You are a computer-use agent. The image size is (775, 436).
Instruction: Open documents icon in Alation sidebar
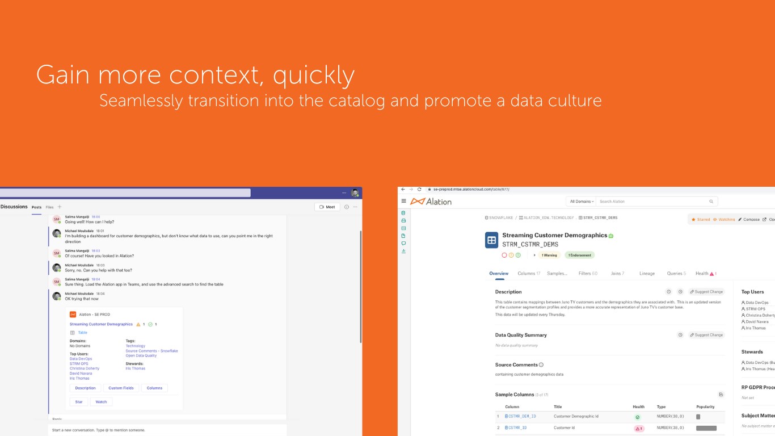(x=403, y=236)
